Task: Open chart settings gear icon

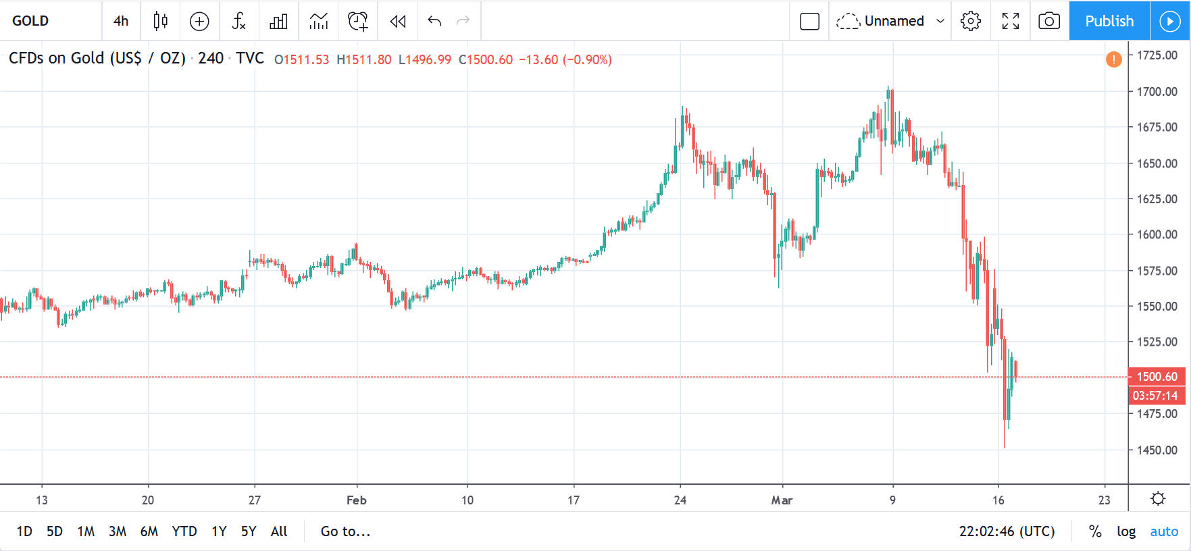Action: [971, 21]
